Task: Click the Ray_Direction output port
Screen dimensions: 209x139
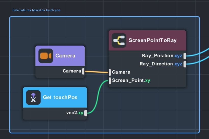Action: (185, 64)
